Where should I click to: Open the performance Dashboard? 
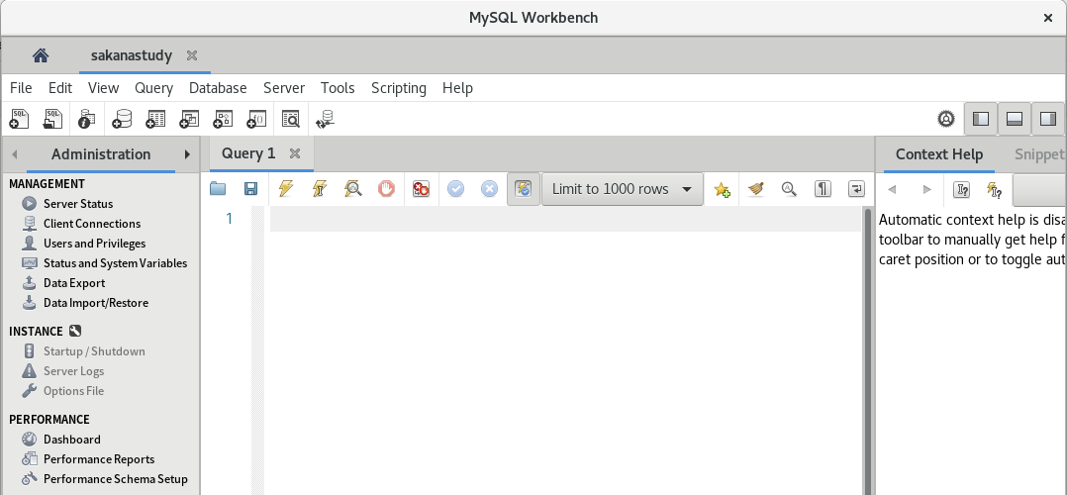click(x=72, y=440)
